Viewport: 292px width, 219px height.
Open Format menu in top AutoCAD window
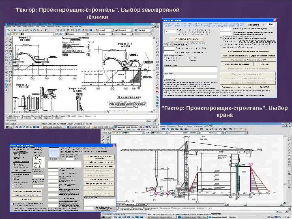(x=31, y=27)
